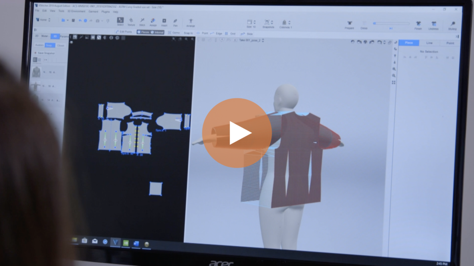The height and width of the screenshot is (266, 474).
Task: Switch to the Line tab
Action: pyautogui.click(x=429, y=43)
